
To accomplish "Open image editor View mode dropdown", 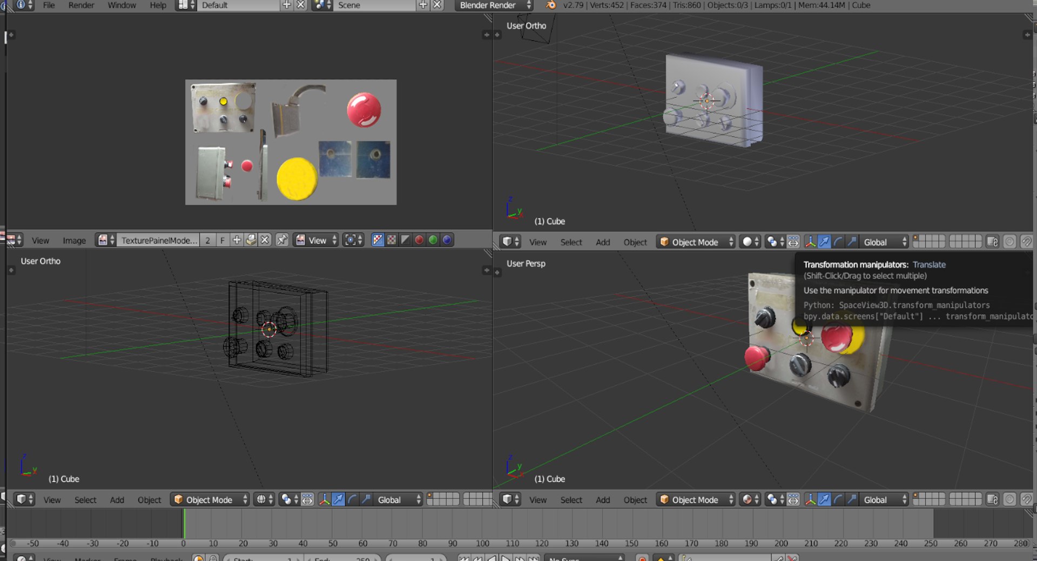I will (x=317, y=240).
